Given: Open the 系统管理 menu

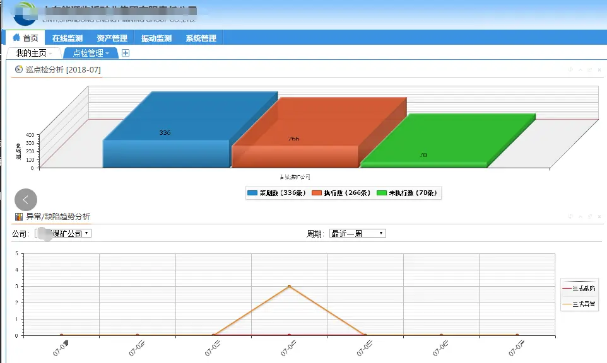Looking at the screenshot, I should pos(201,38).
